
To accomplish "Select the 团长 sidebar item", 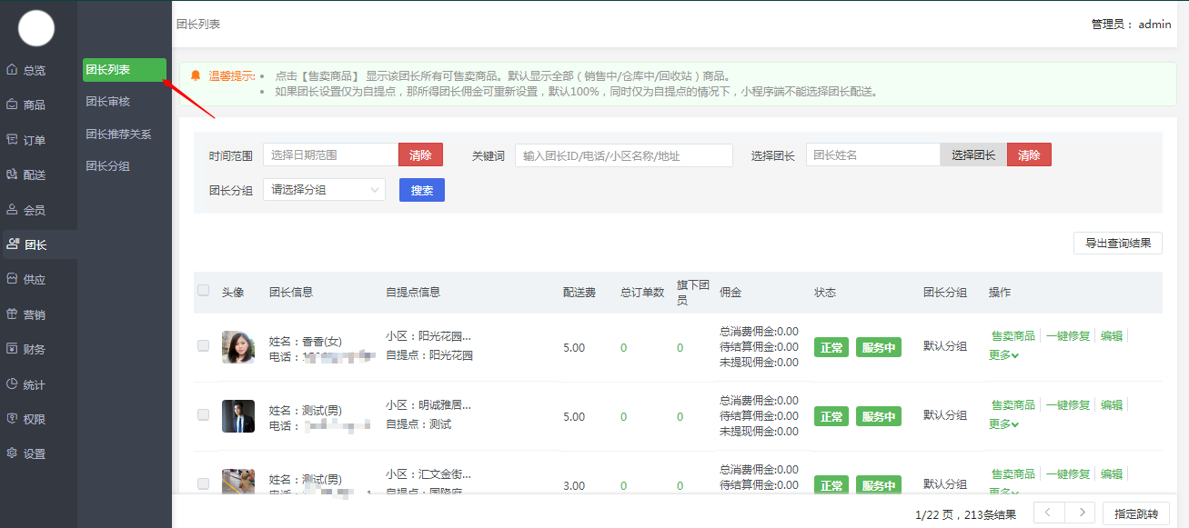I will click(38, 244).
